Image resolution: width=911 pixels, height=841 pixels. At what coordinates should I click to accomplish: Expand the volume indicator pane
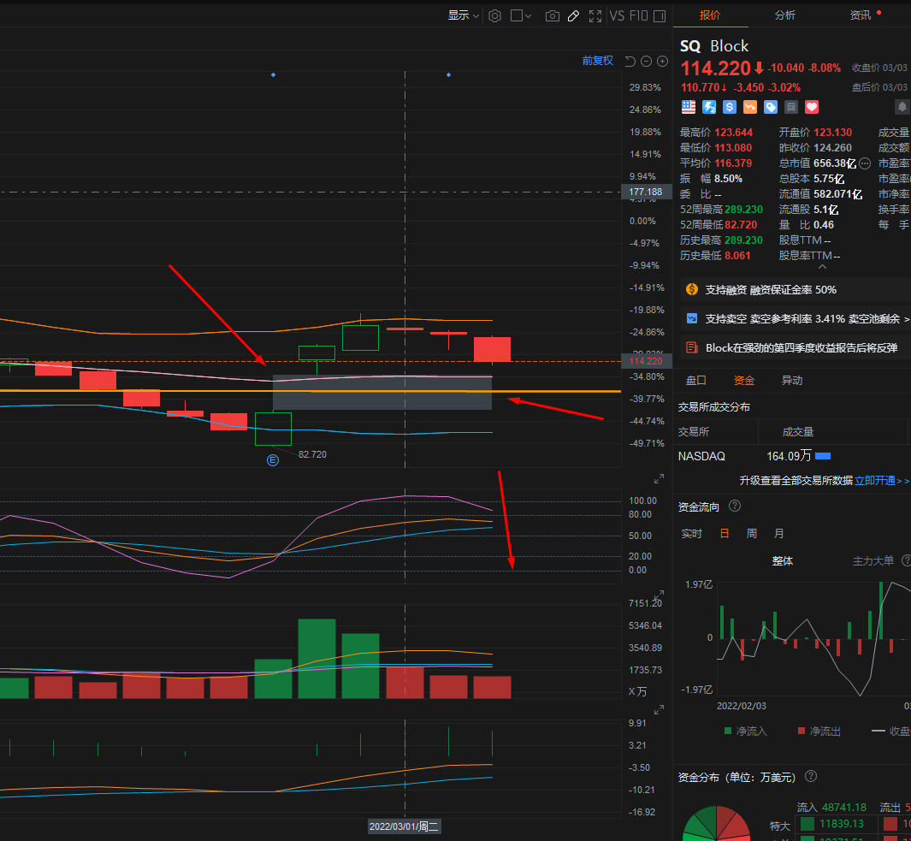659,595
